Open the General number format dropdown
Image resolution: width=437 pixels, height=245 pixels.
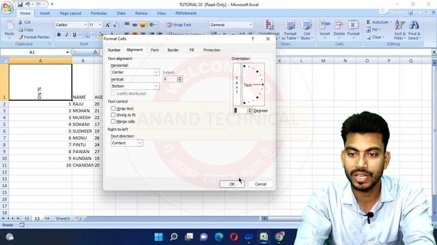[x=251, y=25]
